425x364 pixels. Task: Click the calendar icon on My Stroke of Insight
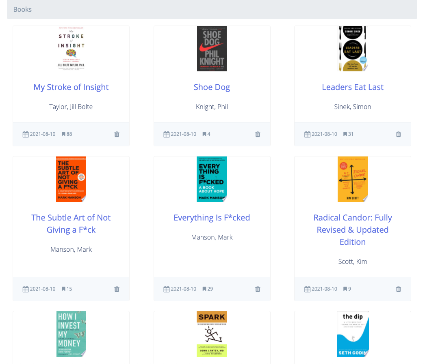[25, 134]
